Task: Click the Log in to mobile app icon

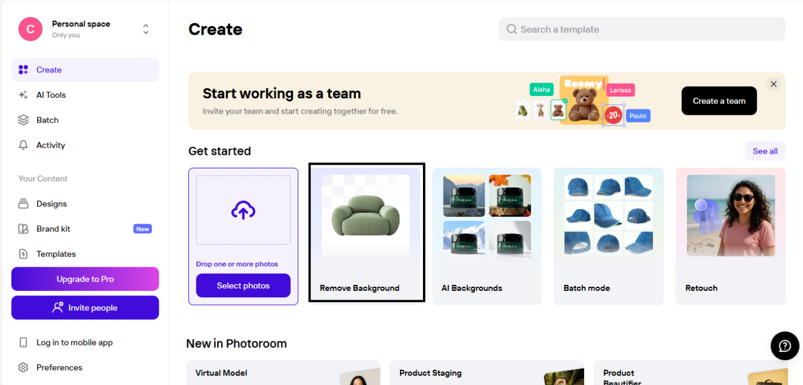Action: coord(24,343)
